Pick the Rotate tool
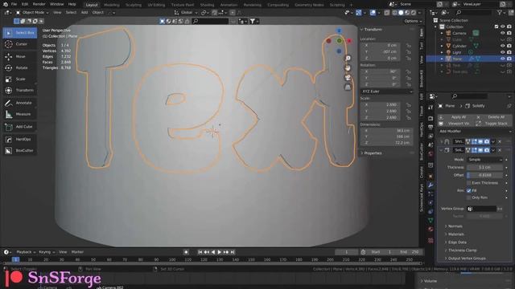This screenshot has height=289, width=515. pyautogui.click(x=20, y=67)
